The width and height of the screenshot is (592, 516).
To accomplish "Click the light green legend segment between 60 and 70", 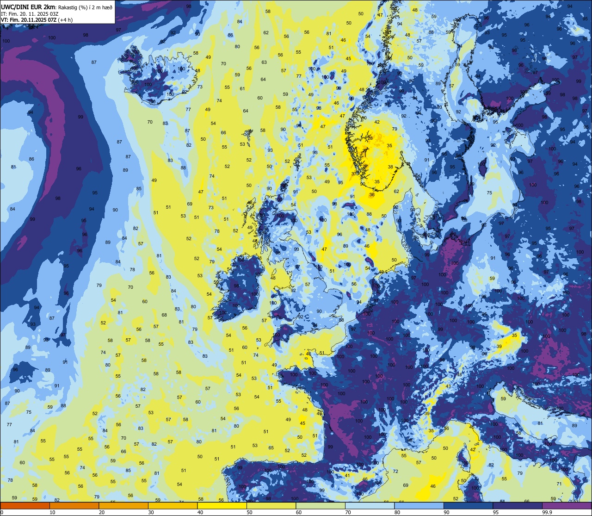I will click(x=321, y=505).
